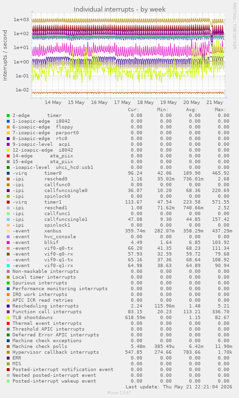
Task: Select the purple Function call interrupts swatch
Action: click(8, 312)
